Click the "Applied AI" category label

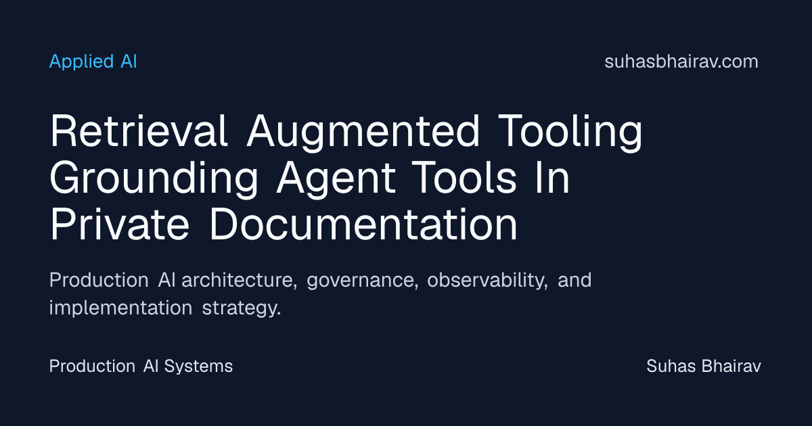pyautogui.click(x=93, y=62)
